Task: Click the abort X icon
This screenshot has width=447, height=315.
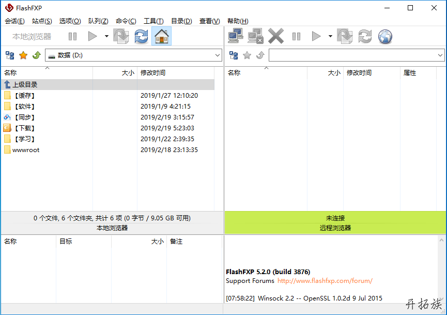Action: coord(275,36)
